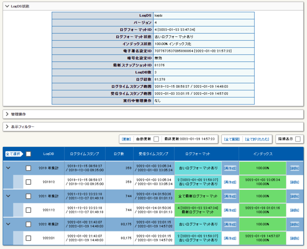This screenshot has height=249, width=307.
Task: Check the 202201 LogDB row checkbox
Action: click(x=28, y=238)
